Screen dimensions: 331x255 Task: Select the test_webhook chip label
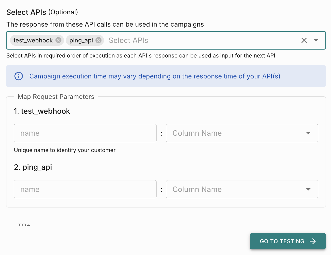tap(33, 40)
